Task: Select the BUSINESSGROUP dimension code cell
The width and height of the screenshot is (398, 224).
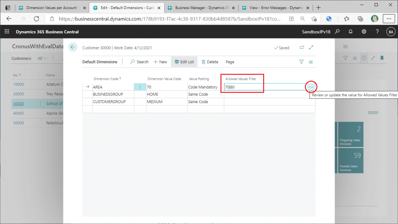Action: pos(113,94)
